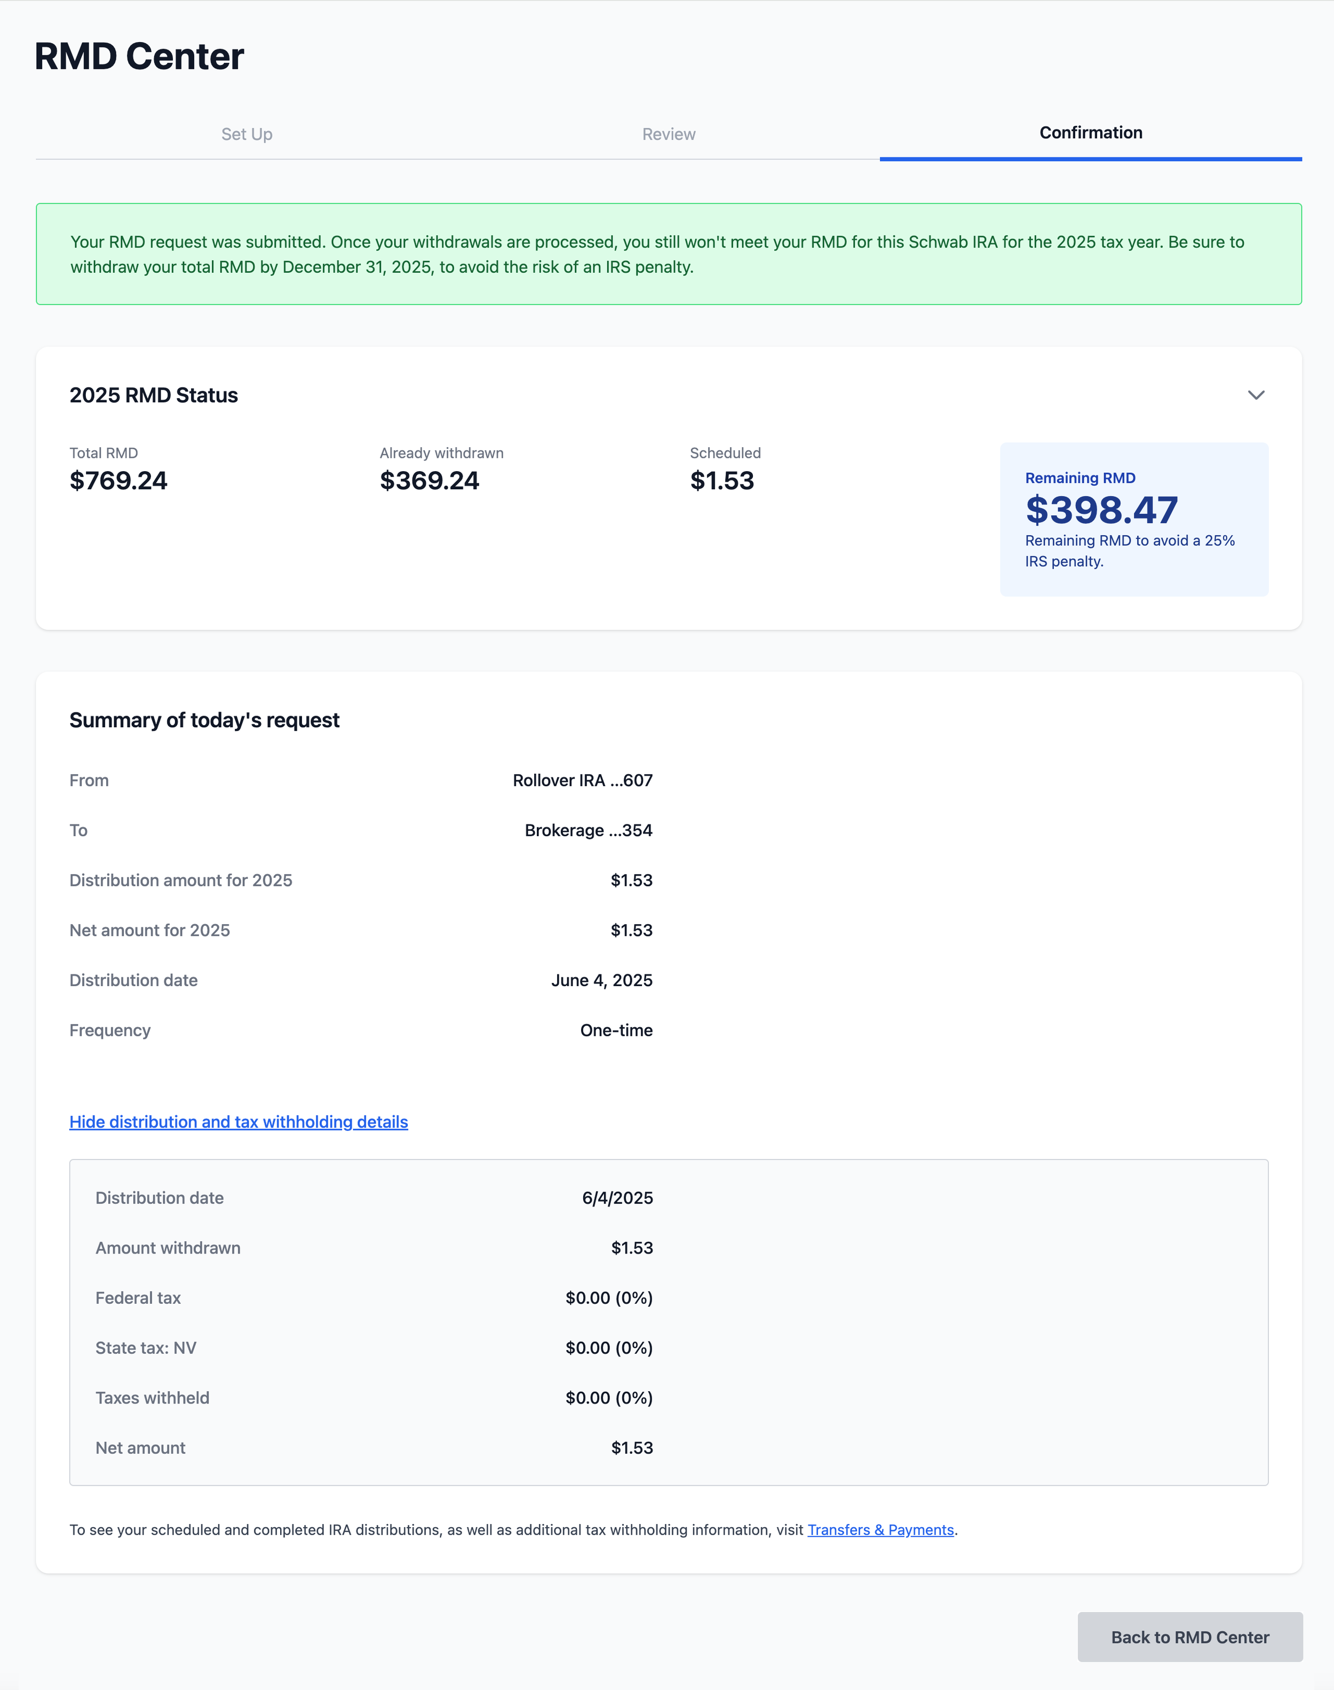Screen dimensions: 1334x1690
Task: Click the Total RMD $769.24 amount
Action: (118, 480)
